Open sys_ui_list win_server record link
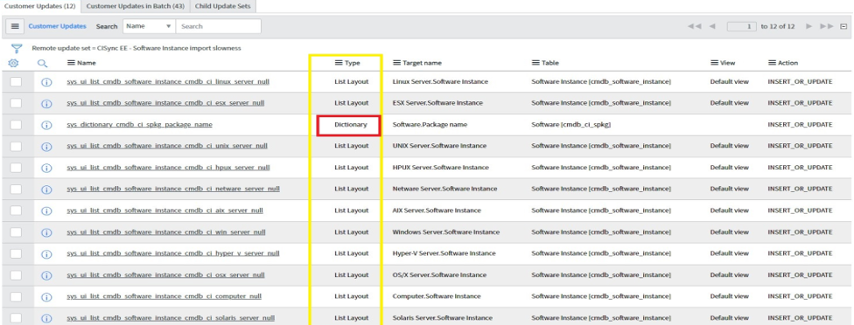The width and height of the screenshot is (854, 325). click(166, 232)
